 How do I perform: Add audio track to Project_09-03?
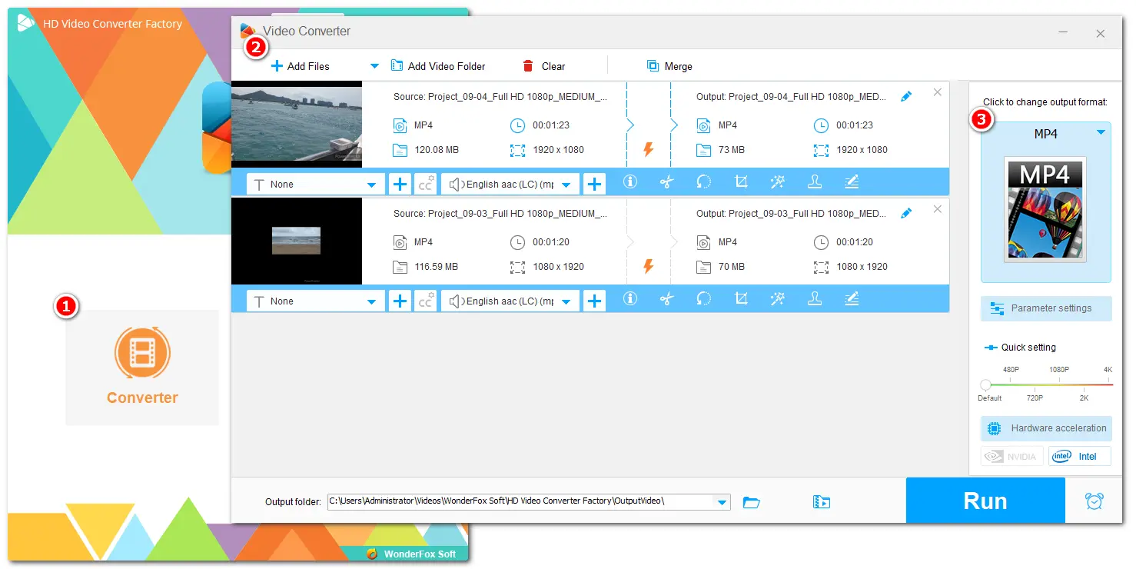(594, 301)
